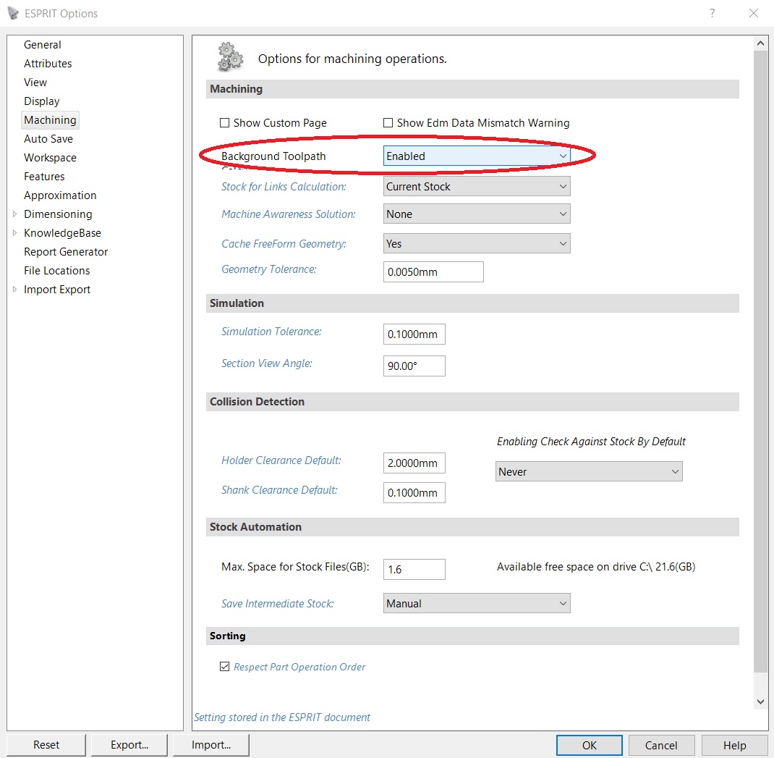
Task: Select General in options list
Action: [43, 44]
